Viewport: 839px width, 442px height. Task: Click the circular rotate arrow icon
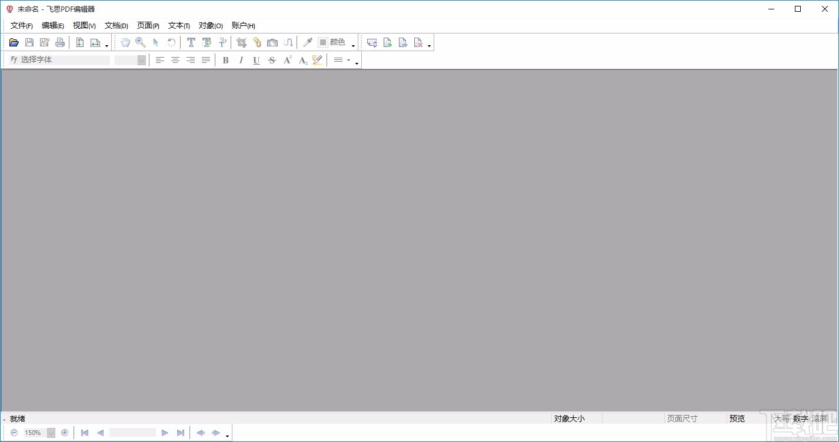click(x=171, y=42)
